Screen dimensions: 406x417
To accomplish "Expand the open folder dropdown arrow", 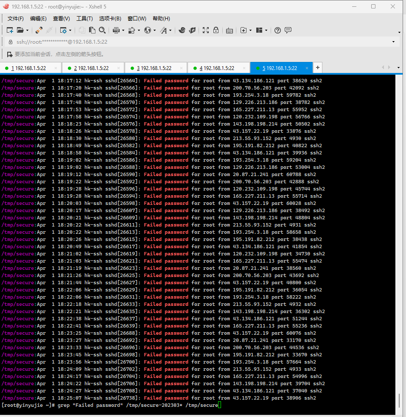I will [x=27, y=31].
